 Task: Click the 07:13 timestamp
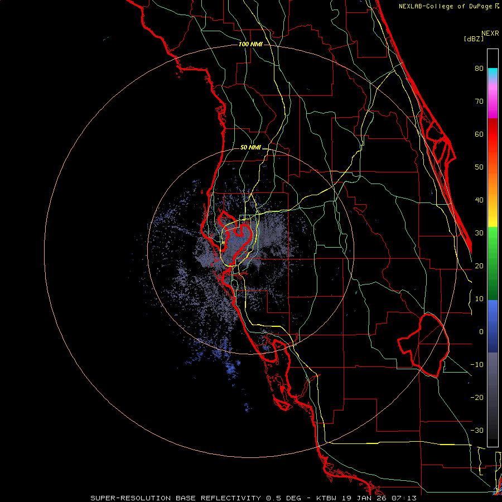403,498
